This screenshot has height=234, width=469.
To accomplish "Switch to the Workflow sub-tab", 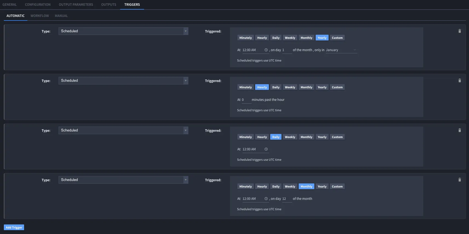I will click(40, 16).
